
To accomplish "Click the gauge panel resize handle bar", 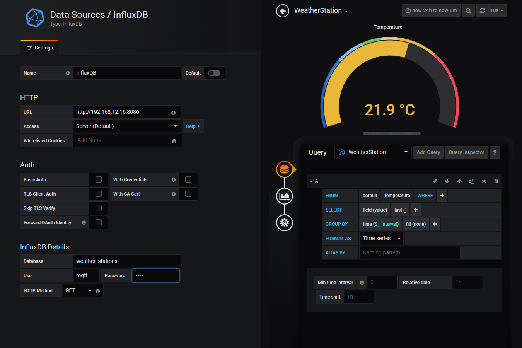I will click(391, 133).
